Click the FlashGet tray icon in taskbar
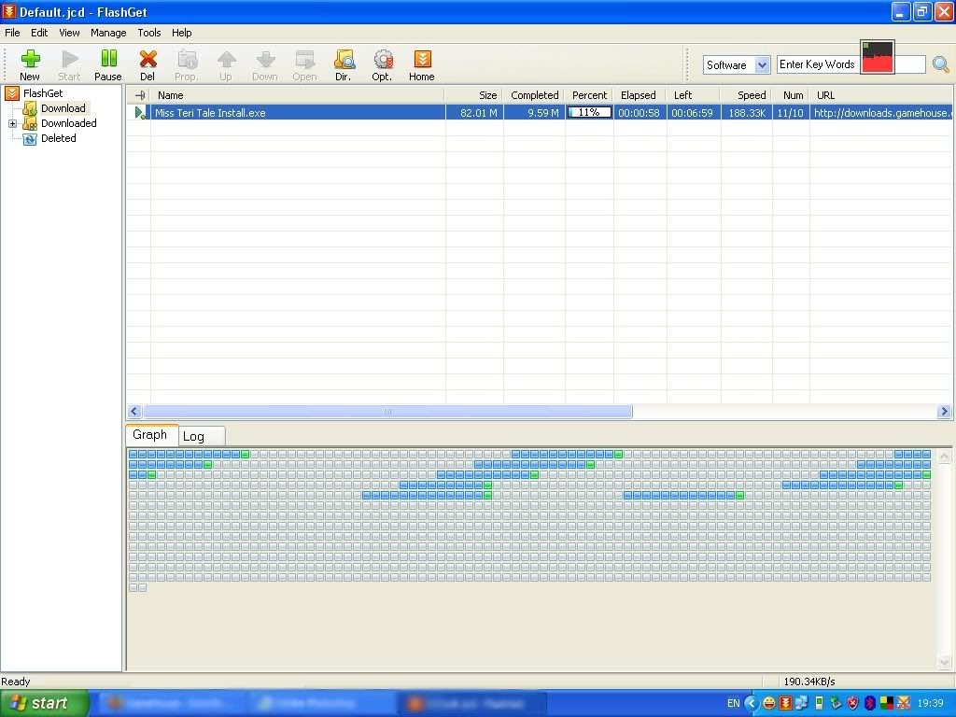Image resolution: width=956 pixels, height=717 pixels. pos(785,704)
